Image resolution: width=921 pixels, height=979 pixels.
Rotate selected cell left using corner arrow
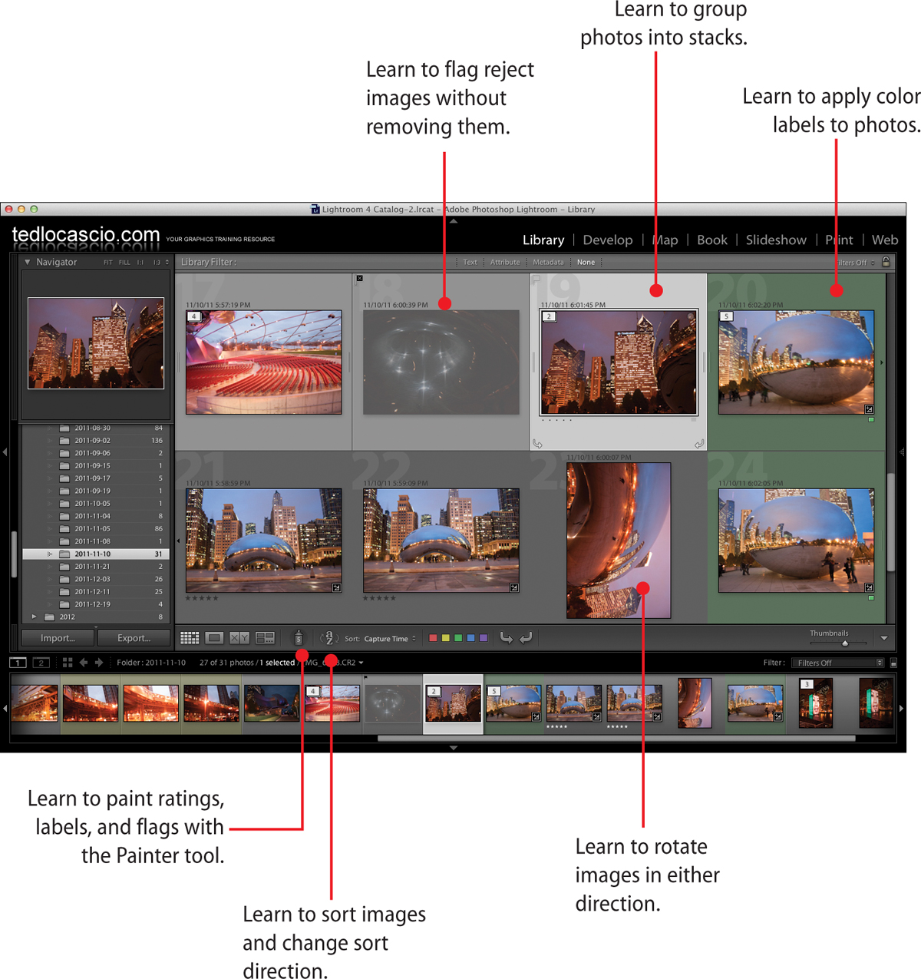pos(537,444)
